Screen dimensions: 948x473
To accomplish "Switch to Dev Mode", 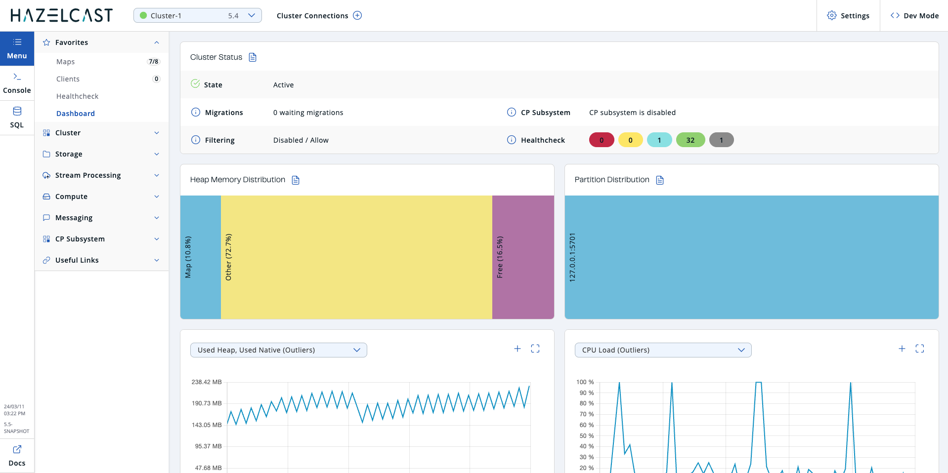I will (914, 15).
